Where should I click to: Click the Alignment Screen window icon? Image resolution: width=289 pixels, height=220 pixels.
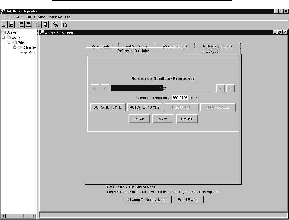(x=42, y=32)
